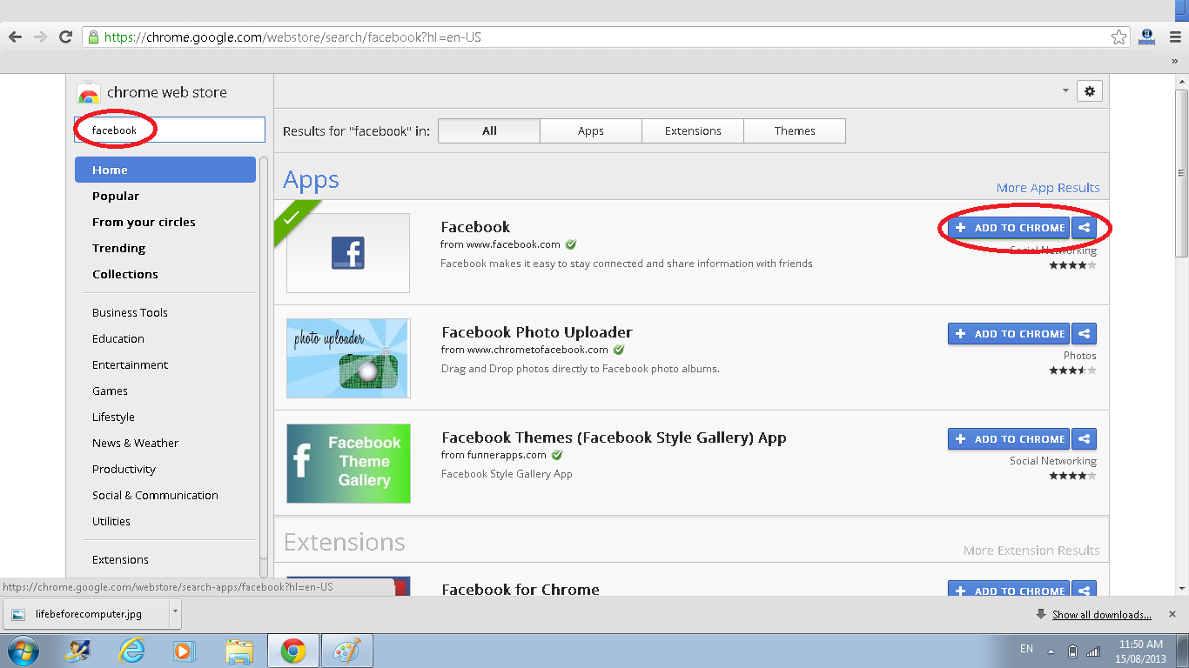The image size is (1189, 668).
Task: Browse the Lifestyle category
Action: pyautogui.click(x=113, y=417)
